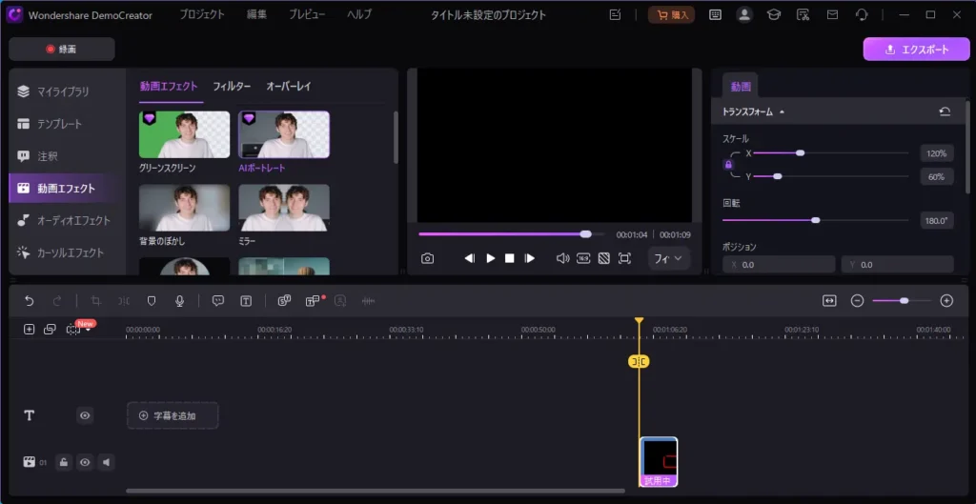Take a snapshot with the camera icon

tap(428, 258)
